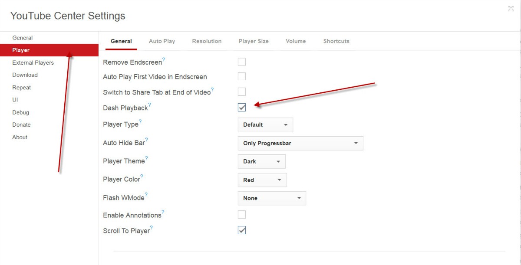Open the Shortcuts tab

[x=336, y=41]
